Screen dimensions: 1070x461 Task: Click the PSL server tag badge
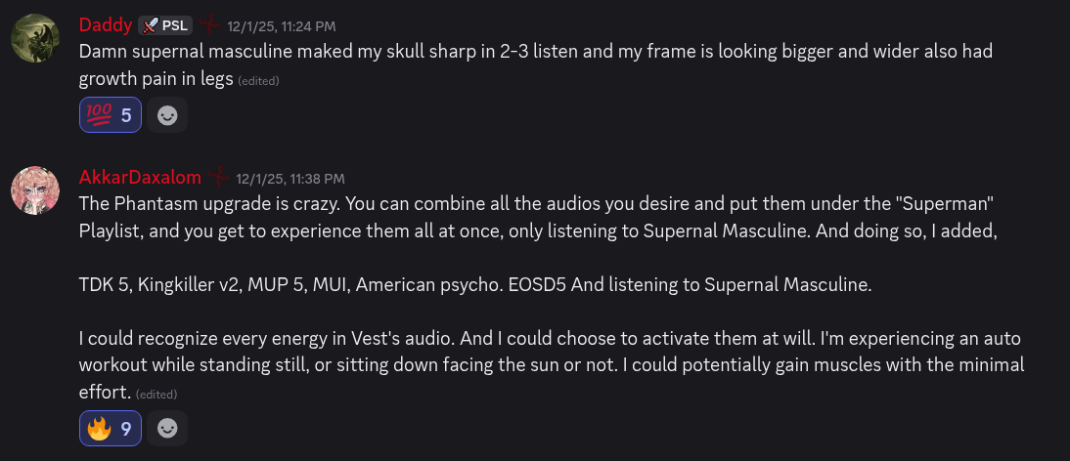pyautogui.click(x=165, y=25)
